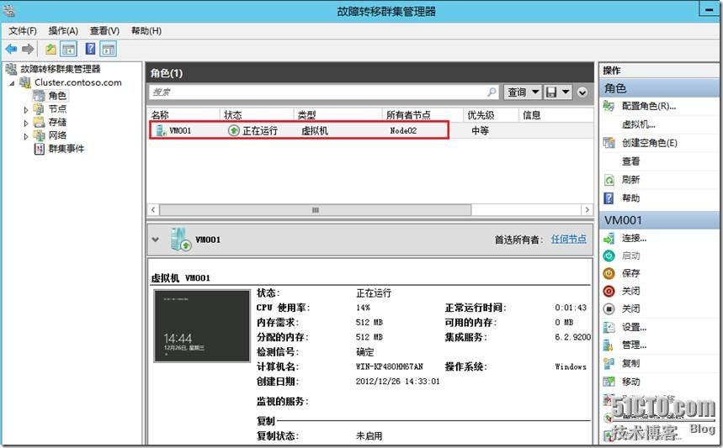Click the orange Save (保存) icon
Viewport: 723px width, 448px height.
coord(609,273)
